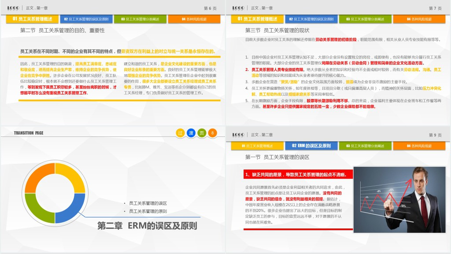Click heading 第二节 员工关系管理的目的、重要性

click(63, 30)
